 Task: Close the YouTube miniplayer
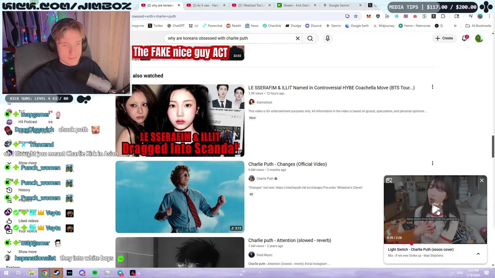click(x=482, y=180)
